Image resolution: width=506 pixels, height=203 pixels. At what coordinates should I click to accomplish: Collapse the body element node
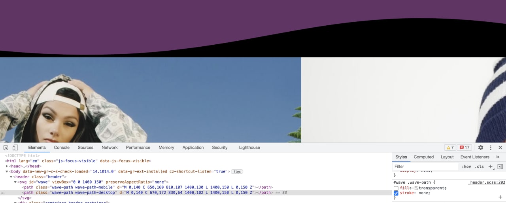point(7,171)
